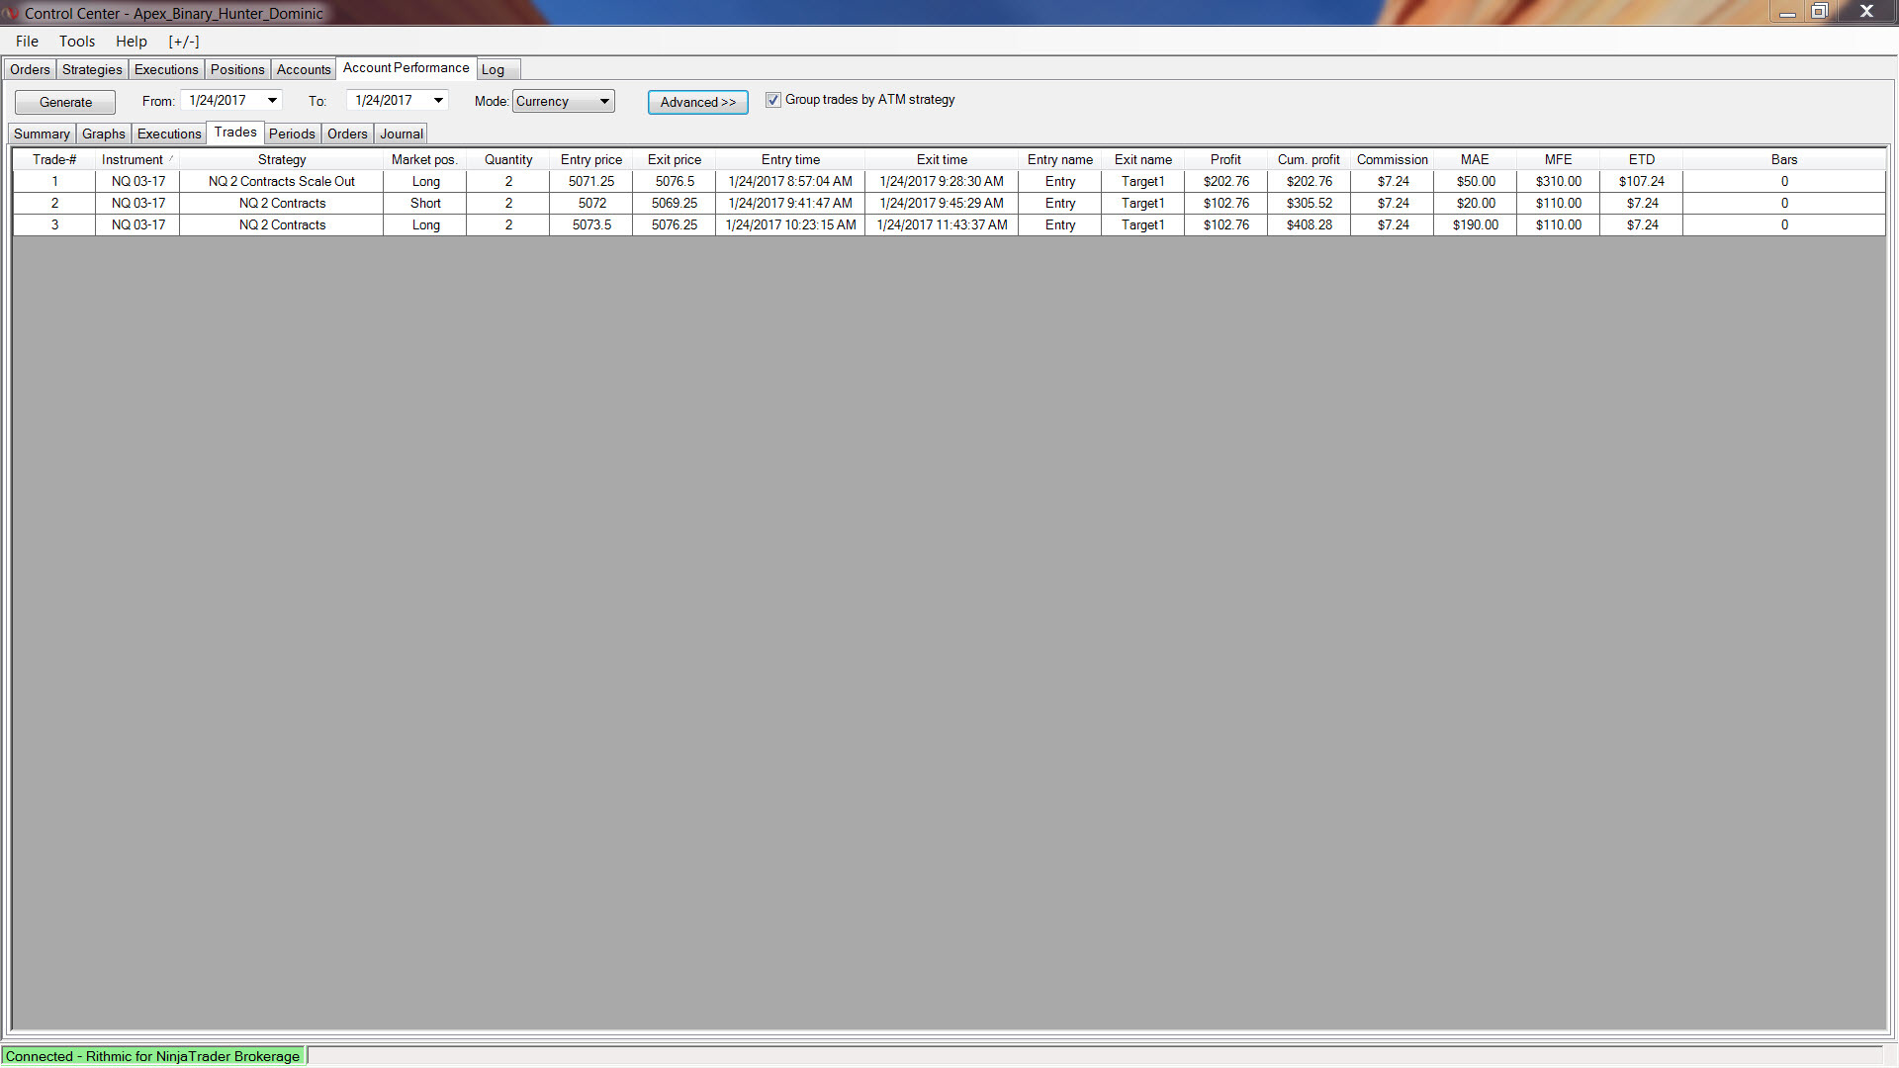Expand the Mode Currency combo box

coord(603,102)
